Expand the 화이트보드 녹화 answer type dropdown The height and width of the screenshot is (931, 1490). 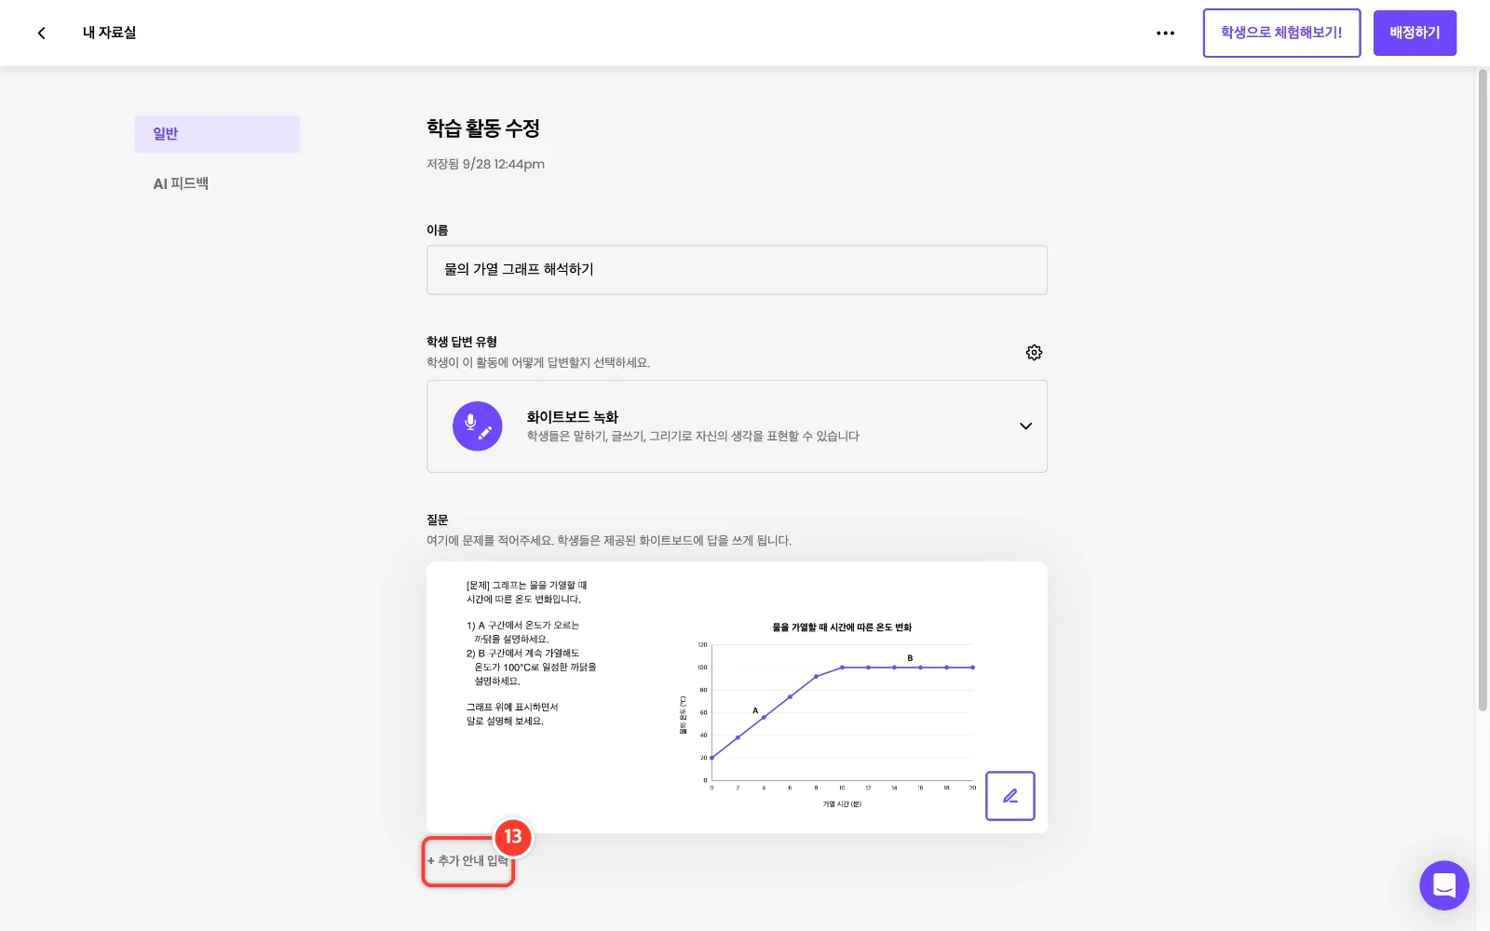(x=1025, y=426)
